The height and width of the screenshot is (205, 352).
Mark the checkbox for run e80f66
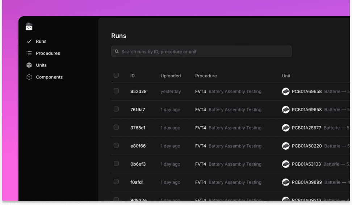tap(116, 145)
